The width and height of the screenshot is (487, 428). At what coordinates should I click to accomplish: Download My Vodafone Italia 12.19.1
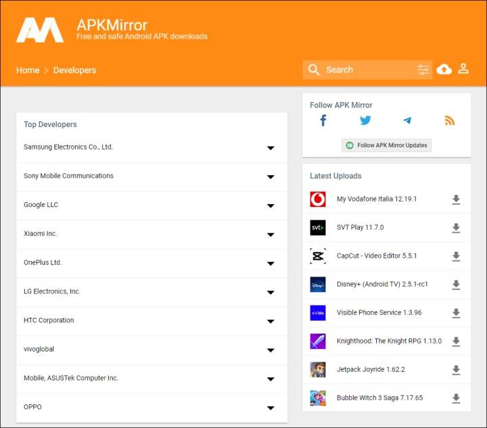456,199
